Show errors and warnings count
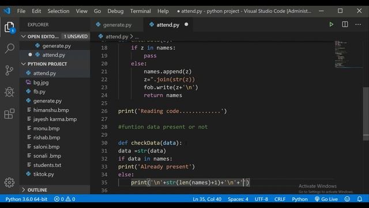 pos(65,199)
